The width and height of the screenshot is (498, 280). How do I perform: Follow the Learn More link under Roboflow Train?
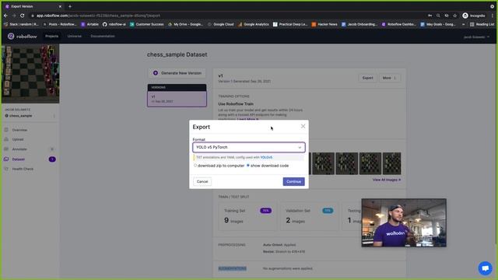[x=247, y=119]
